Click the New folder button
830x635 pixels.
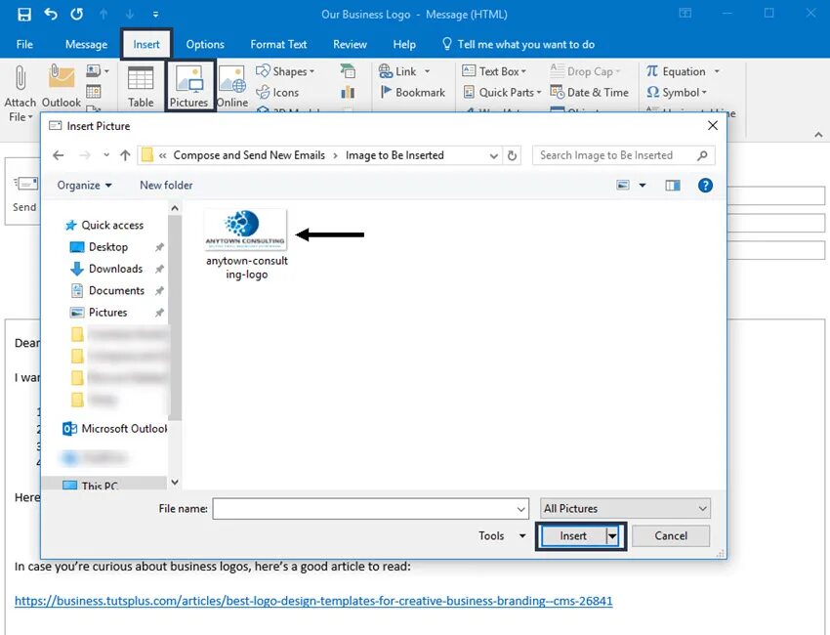(x=166, y=185)
